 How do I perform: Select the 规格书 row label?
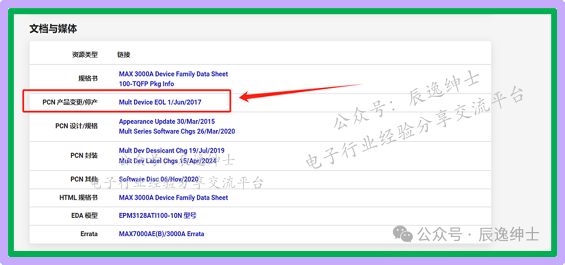click(88, 78)
